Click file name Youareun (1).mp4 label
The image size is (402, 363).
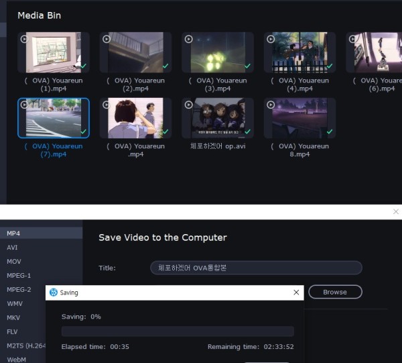point(54,85)
